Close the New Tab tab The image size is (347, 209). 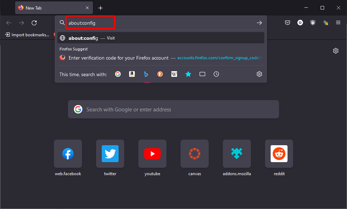pos(87,8)
